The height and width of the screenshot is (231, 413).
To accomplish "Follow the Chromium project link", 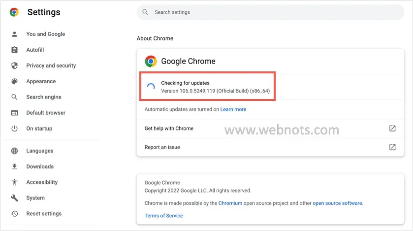I will point(230,203).
